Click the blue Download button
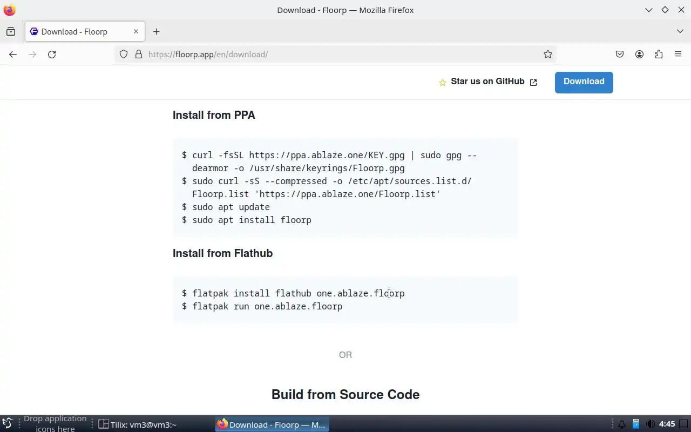Screen dimensions: 691x432 point(584,82)
